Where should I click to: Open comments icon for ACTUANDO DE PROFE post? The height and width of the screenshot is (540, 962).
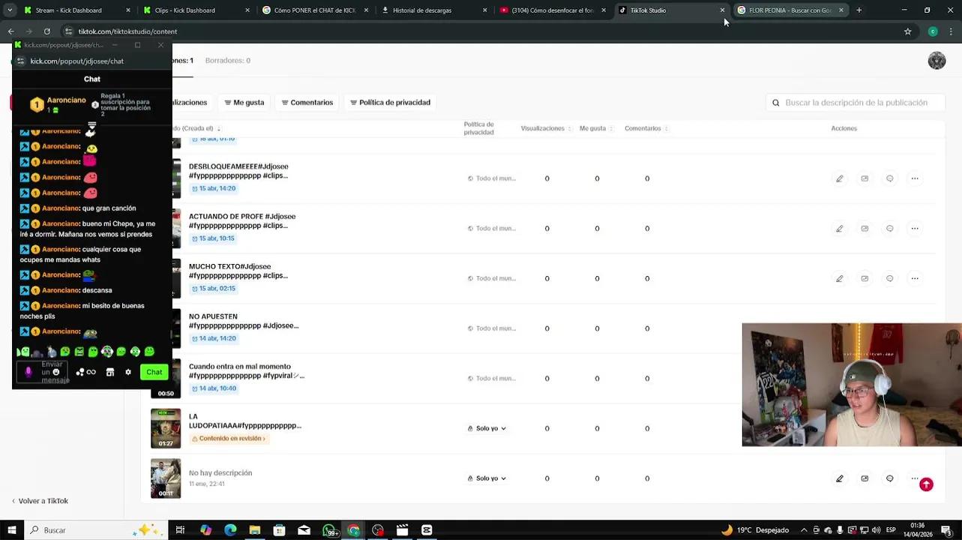[x=889, y=229]
